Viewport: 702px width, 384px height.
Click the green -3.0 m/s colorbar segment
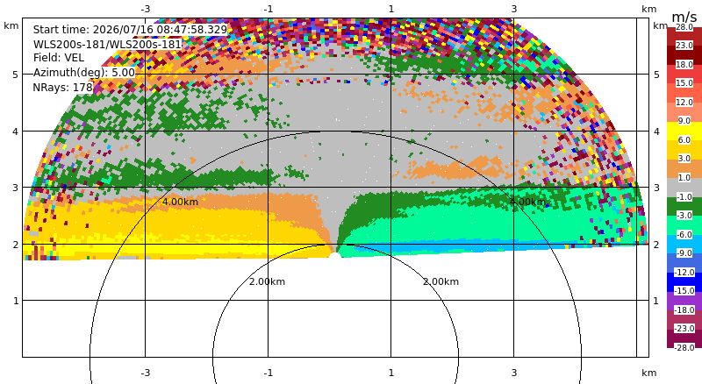(684, 206)
